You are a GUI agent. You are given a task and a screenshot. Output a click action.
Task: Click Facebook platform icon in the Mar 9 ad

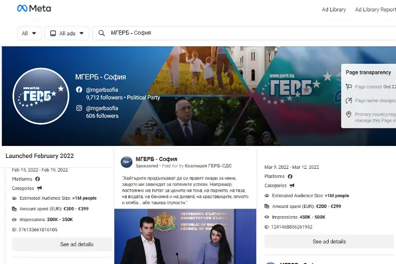[290, 176]
